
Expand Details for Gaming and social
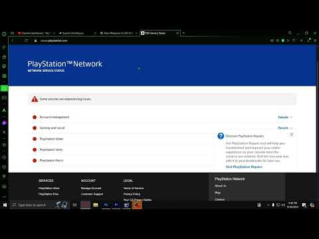(285, 128)
